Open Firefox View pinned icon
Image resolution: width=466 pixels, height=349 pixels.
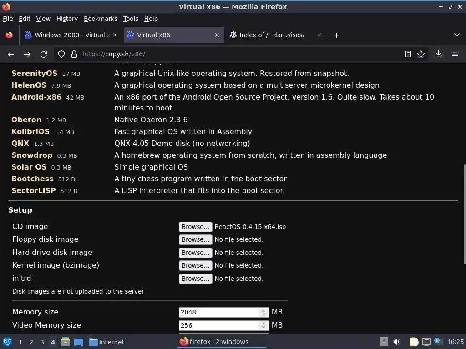click(9, 35)
